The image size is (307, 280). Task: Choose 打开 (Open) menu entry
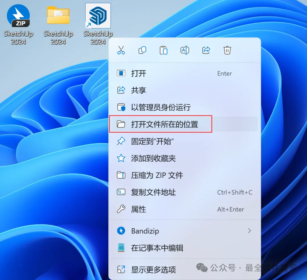pos(185,73)
